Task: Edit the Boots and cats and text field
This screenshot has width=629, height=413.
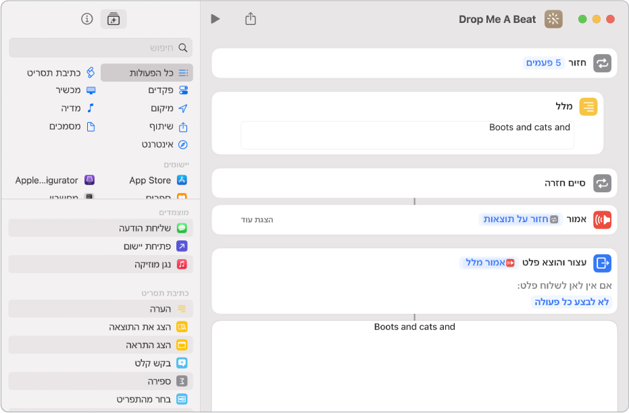Action: pyautogui.click(x=407, y=136)
